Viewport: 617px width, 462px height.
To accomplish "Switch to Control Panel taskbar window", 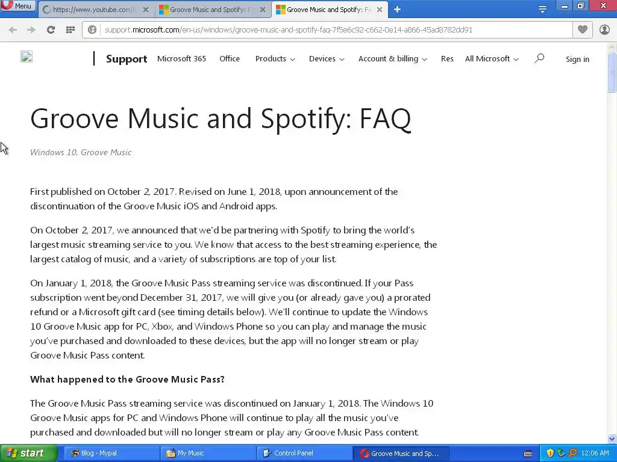I will [305, 454].
